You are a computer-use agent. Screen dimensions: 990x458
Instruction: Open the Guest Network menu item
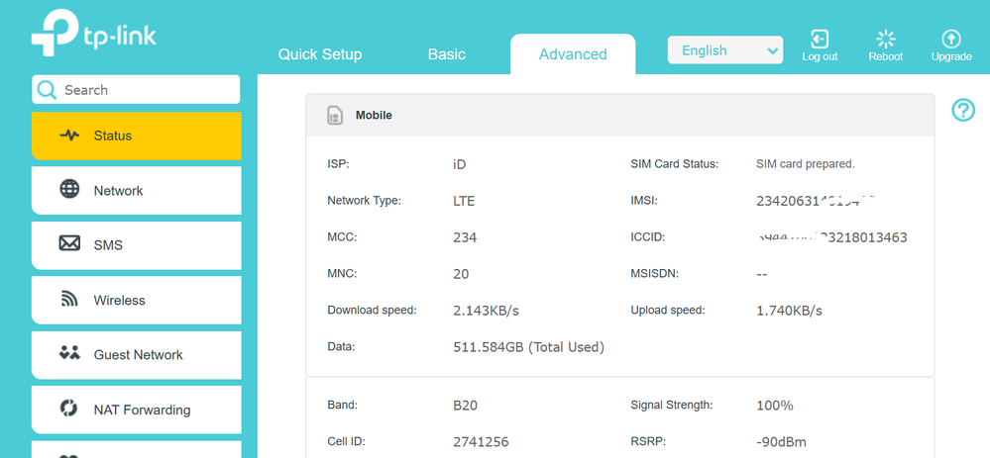pyautogui.click(x=137, y=355)
